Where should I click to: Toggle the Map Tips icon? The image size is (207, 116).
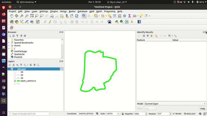pyautogui.click(x=141, y=16)
